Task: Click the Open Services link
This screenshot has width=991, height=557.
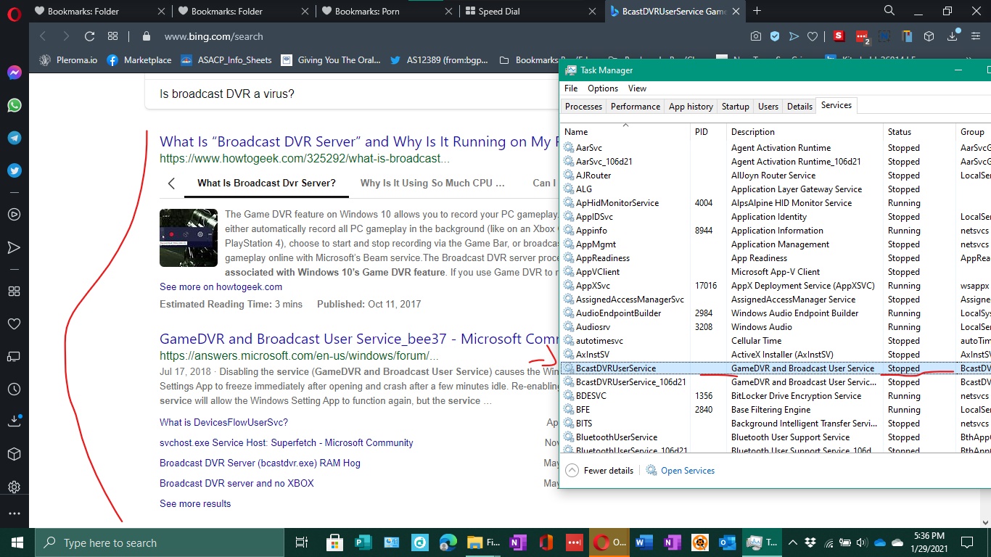Action: coord(687,471)
